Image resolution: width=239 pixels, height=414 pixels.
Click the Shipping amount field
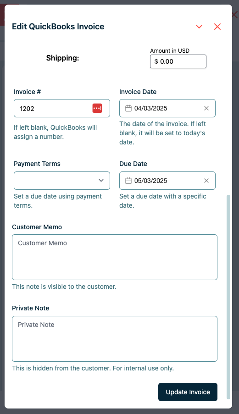coord(178,61)
